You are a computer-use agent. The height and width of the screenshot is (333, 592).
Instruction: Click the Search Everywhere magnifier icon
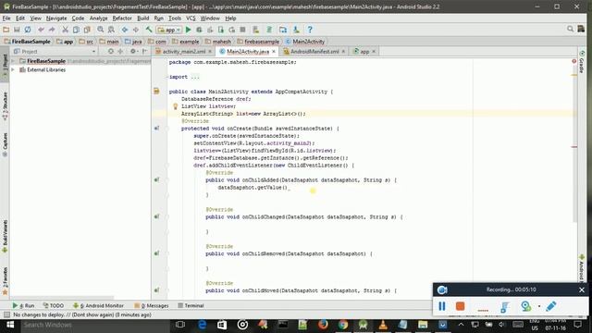[570, 29]
